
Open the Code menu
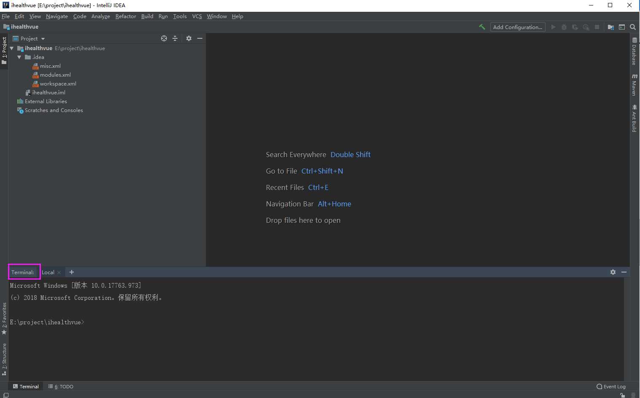80,16
